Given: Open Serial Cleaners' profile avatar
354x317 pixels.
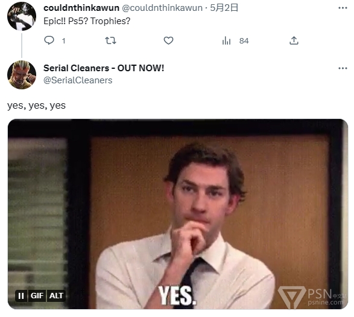Looking at the screenshot, I should point(22,75).
